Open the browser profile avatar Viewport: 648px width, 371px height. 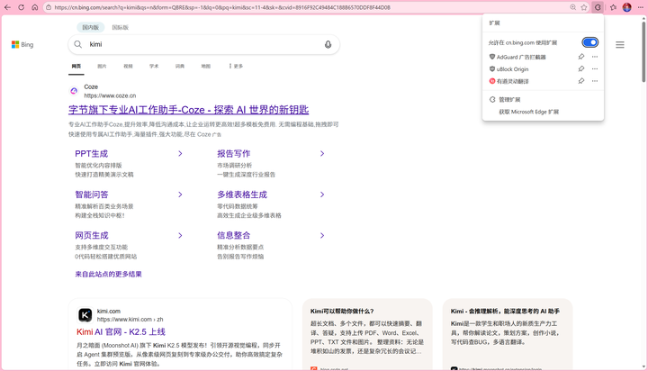tap(627, 7)
